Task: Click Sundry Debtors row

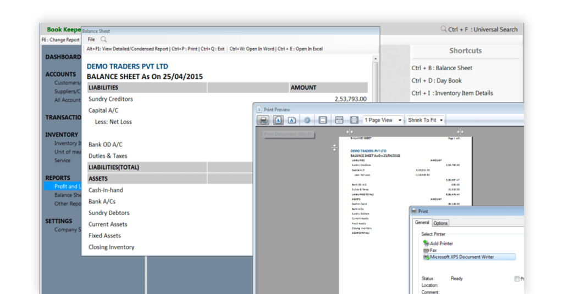Action: click(x=109, y=213)
